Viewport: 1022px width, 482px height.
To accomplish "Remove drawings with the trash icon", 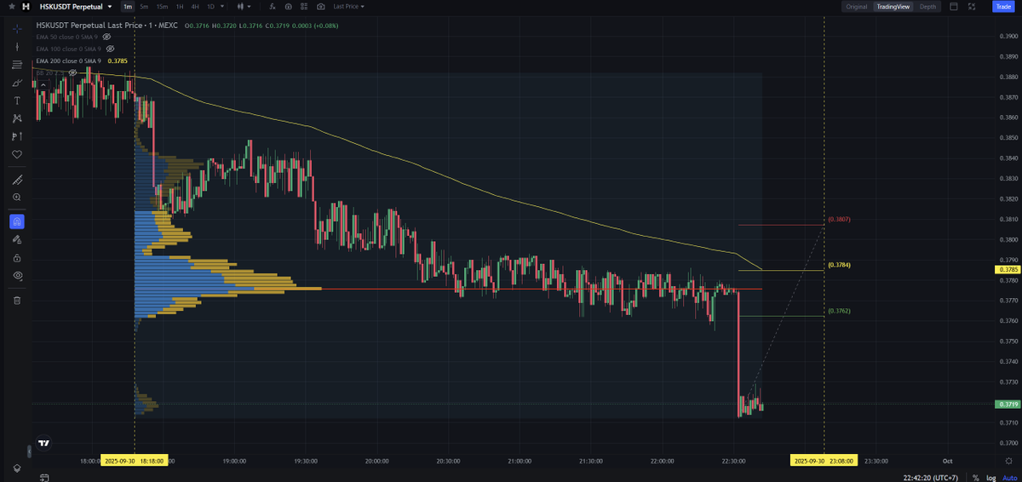I will pyautogui.click(x=17, y=300).
